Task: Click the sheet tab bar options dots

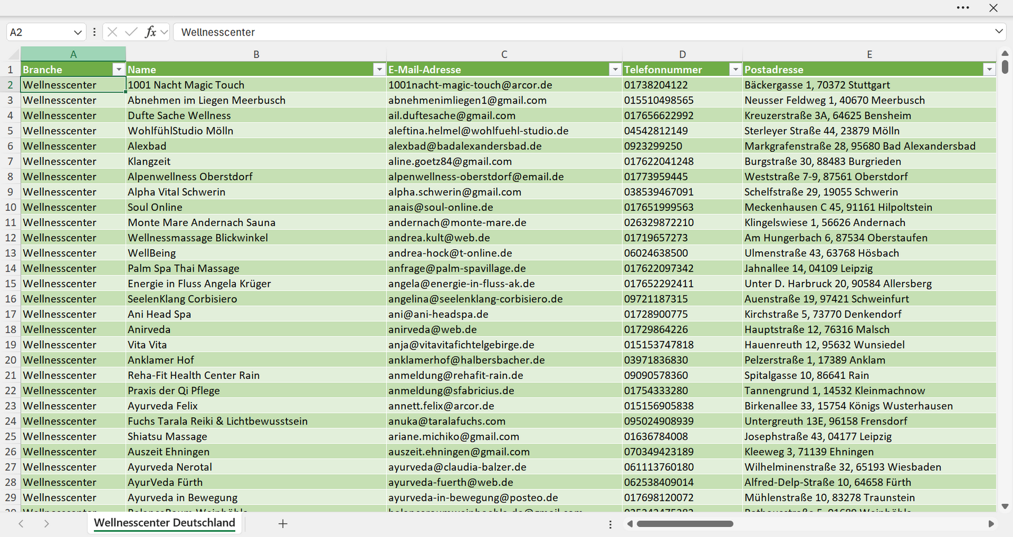Action: [x=610, y=524]
